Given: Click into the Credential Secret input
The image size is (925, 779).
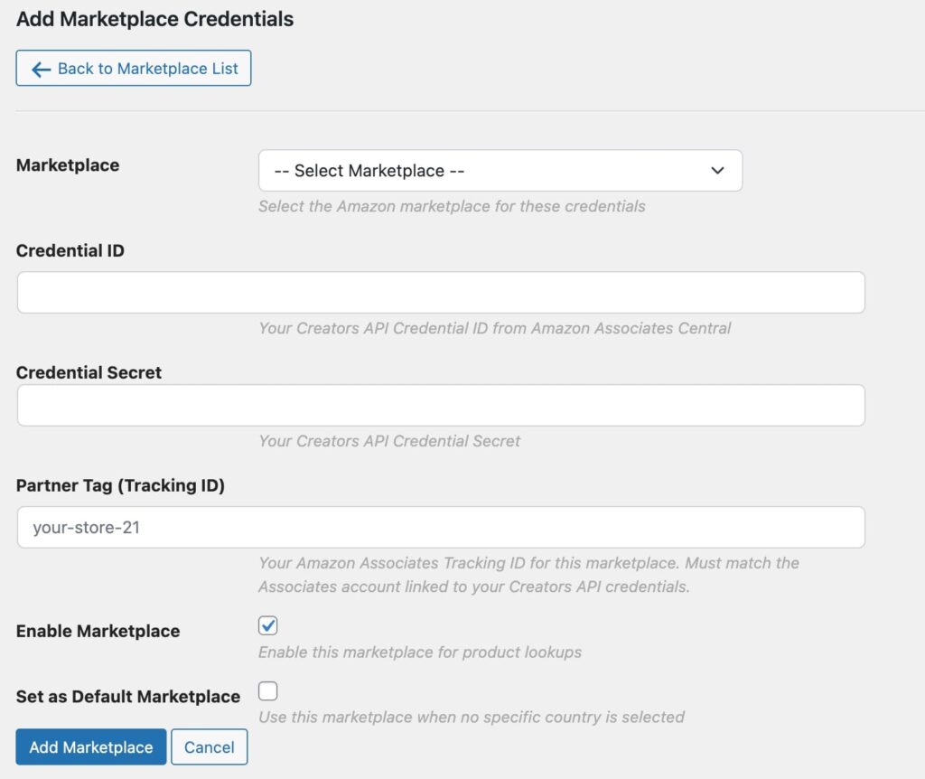Looking at the screenshot, I should click(x=441, y=406).
